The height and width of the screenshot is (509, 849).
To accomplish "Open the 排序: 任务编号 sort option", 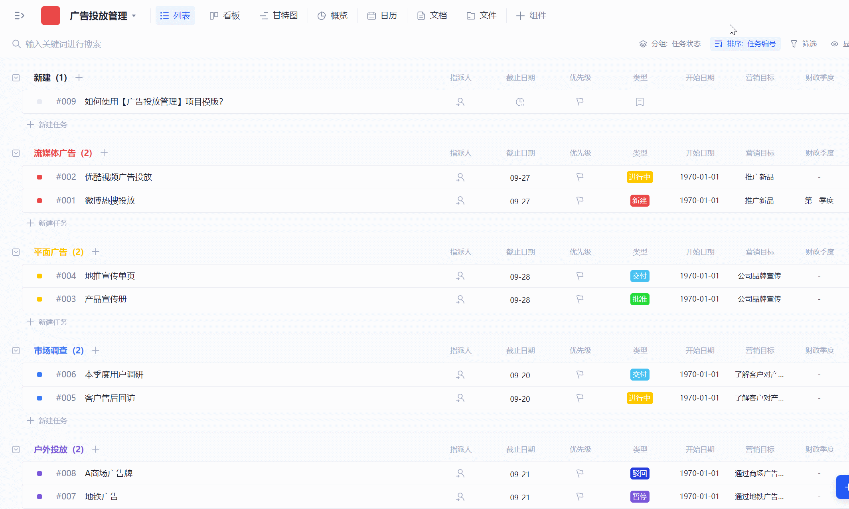I will click(745, 44).
